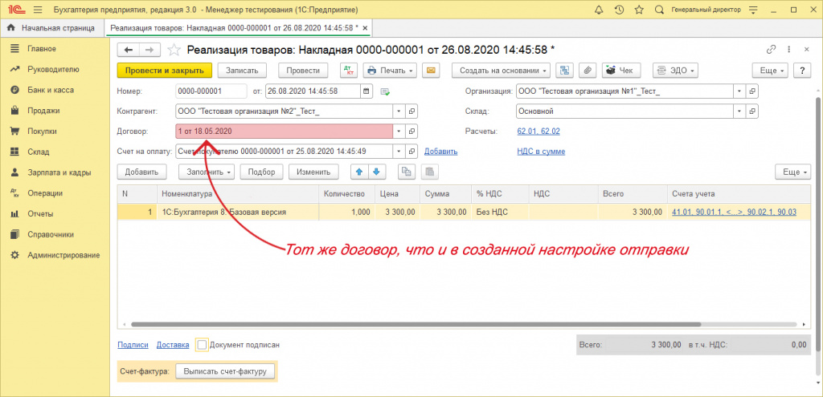Open attached files paperclip icon
The width and height of the screenshot is (823, 397).
point(589,71)
